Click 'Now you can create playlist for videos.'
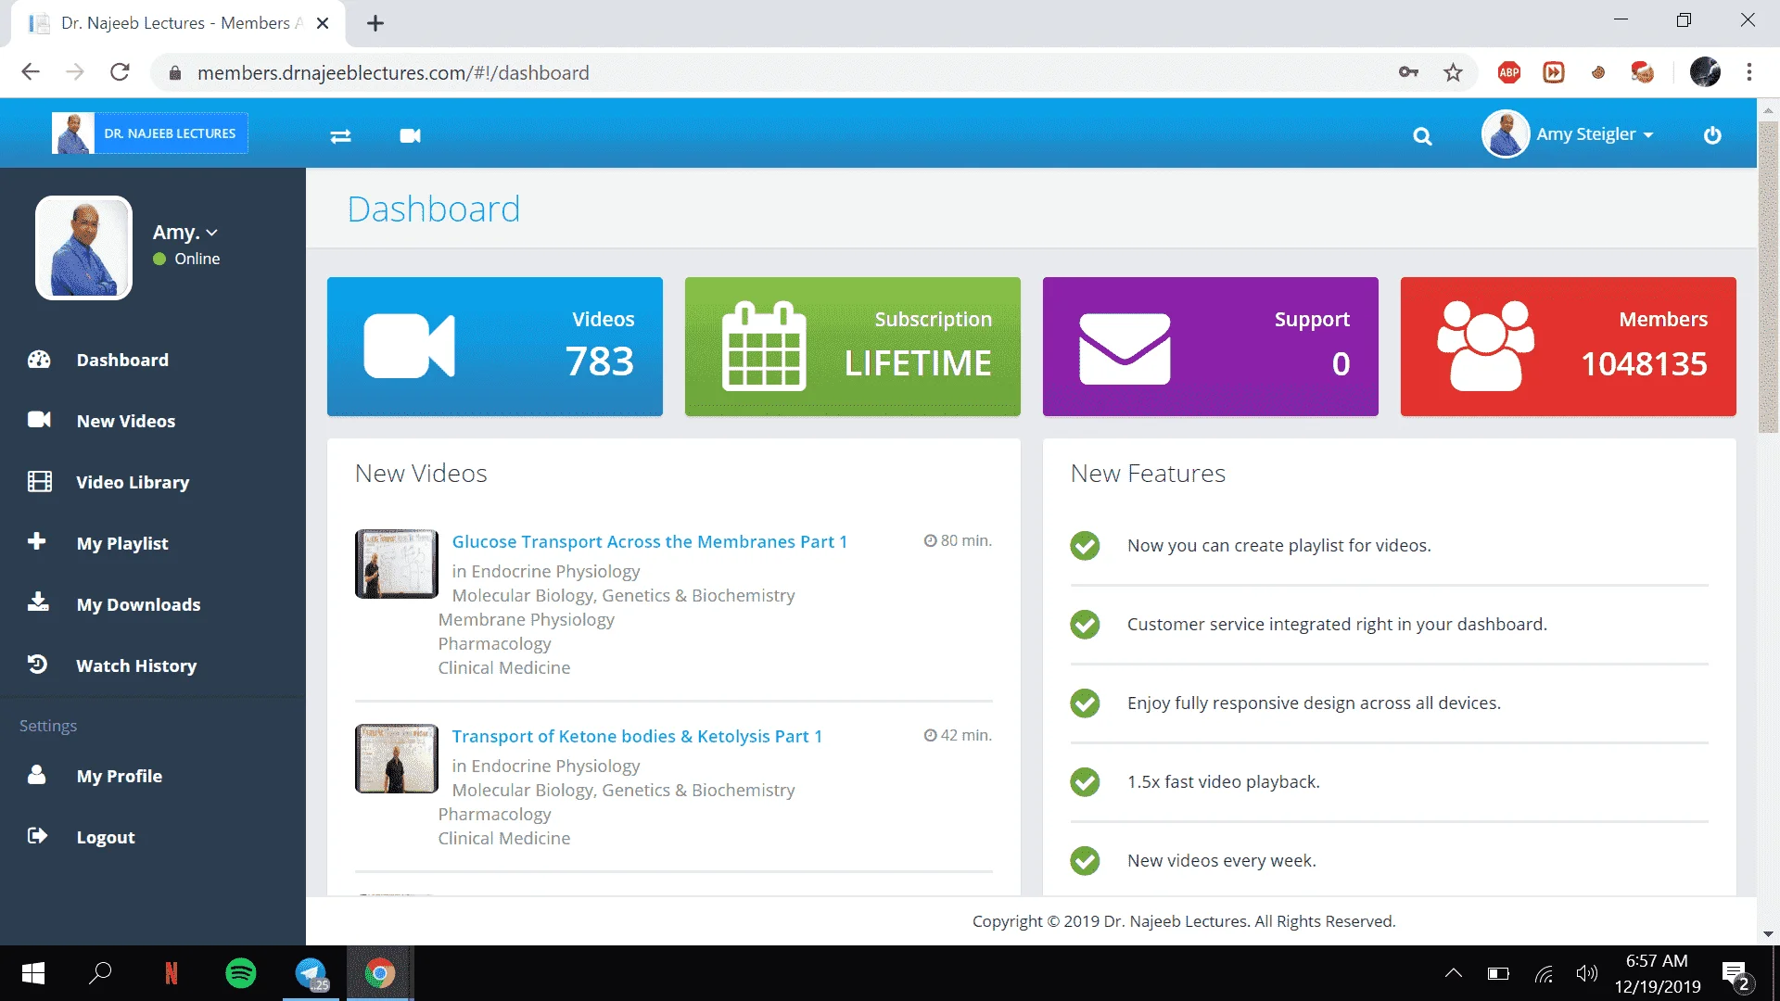This screenshot has height=1001, width=1780. pyautogui.click(x=1279, y=546)
